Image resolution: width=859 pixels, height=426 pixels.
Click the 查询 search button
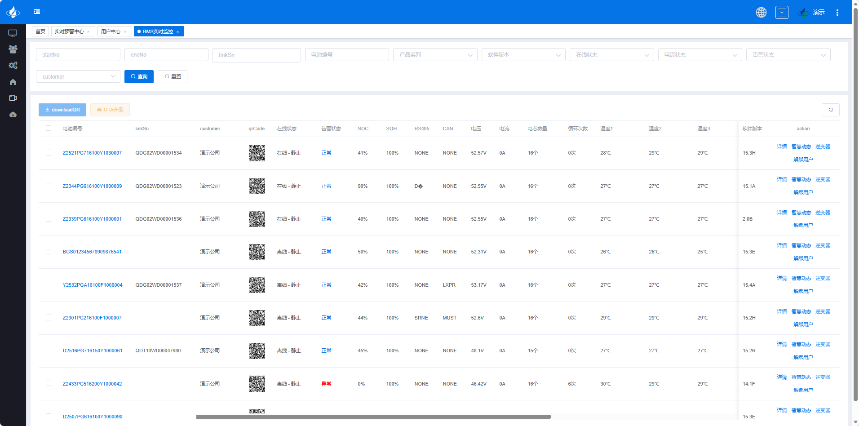(x=139, y=77)
